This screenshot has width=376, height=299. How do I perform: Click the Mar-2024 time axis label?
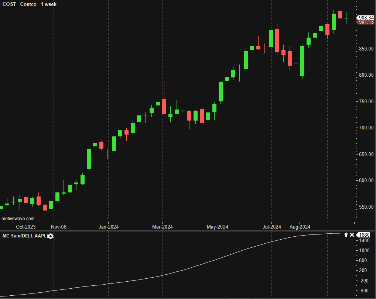click(163, 227)
